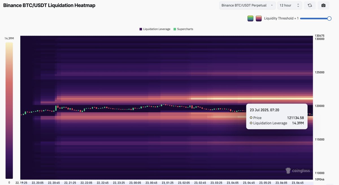Click the coinglass logo watermark
Image resolution: width=339 pixels, height=185 pixels.
(297, 171)
